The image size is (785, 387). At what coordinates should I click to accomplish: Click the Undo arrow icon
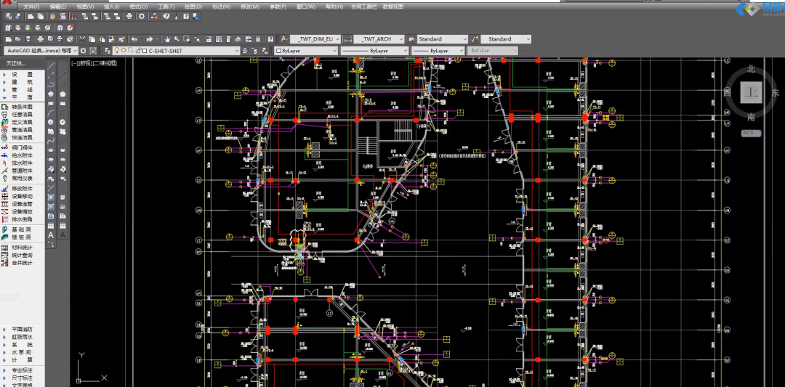pos(134,38)
